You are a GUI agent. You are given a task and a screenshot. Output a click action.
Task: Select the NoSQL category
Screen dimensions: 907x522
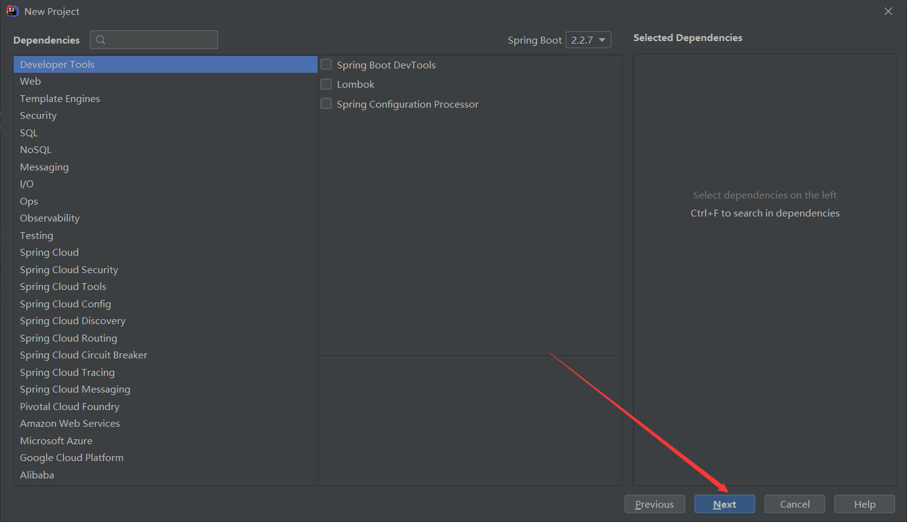pos(165,150)
